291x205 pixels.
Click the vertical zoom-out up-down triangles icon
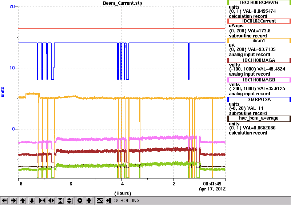point(69,201)
